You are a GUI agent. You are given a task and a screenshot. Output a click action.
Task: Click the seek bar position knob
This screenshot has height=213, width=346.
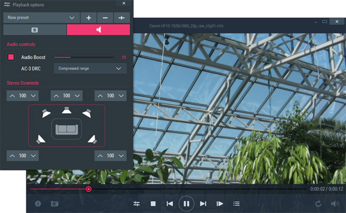[x=89, y=189]
